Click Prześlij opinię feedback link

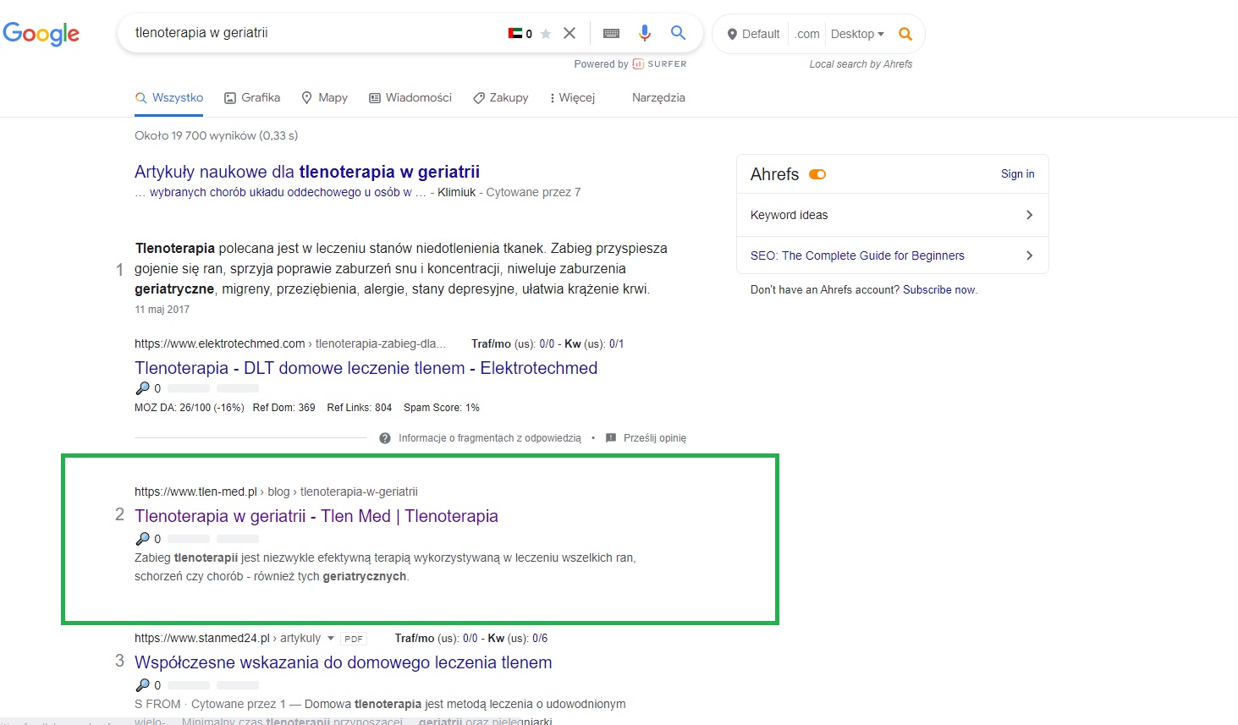click(x=655, y=438)
